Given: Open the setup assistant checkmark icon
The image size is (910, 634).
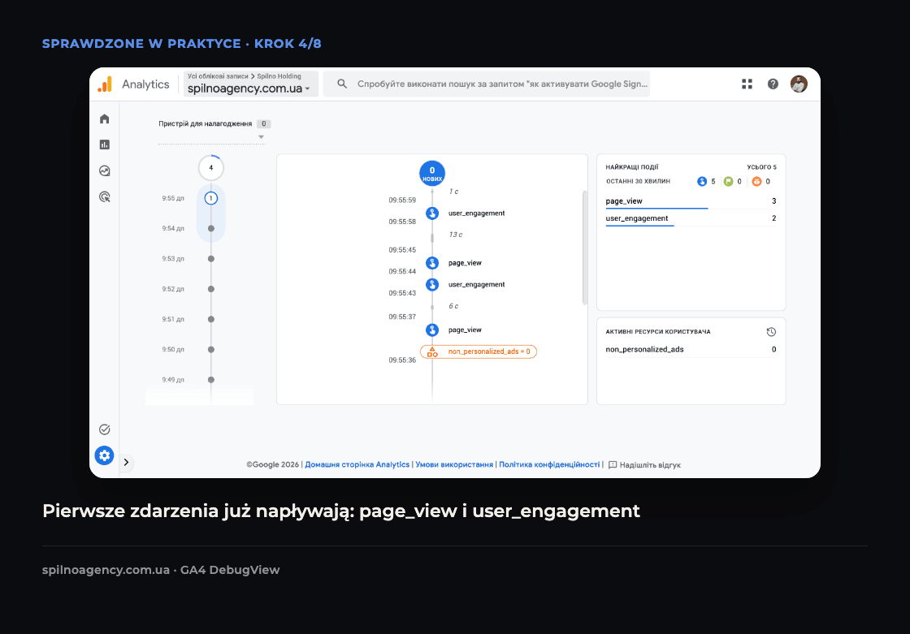Looking at the screenshot, I should tap(105, 429).
